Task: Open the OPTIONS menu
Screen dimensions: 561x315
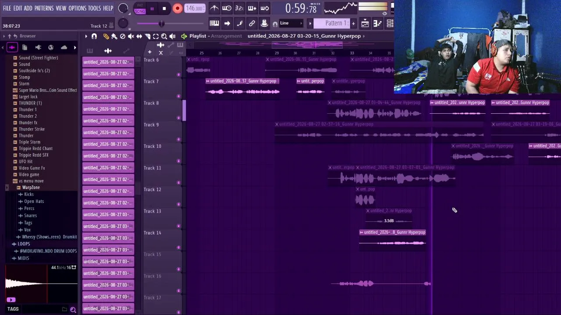Action: [x=78, y=8]
